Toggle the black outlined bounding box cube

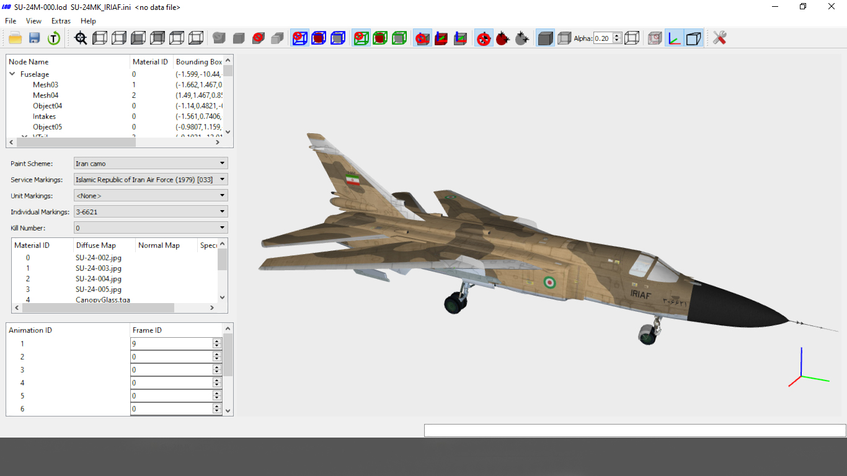click(x=694, y=38)
